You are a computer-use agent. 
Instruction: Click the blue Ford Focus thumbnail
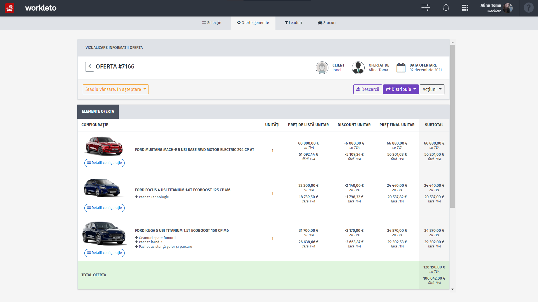[x=102, y=188]
